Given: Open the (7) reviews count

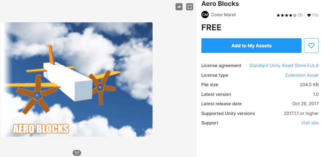Looking at the screenshot, I should pos(300,15).
